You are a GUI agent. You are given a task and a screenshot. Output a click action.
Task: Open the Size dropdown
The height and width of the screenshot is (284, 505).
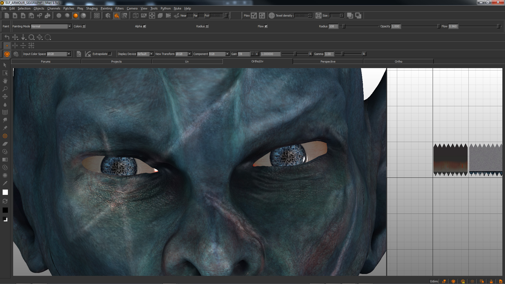tap(337, 16)
